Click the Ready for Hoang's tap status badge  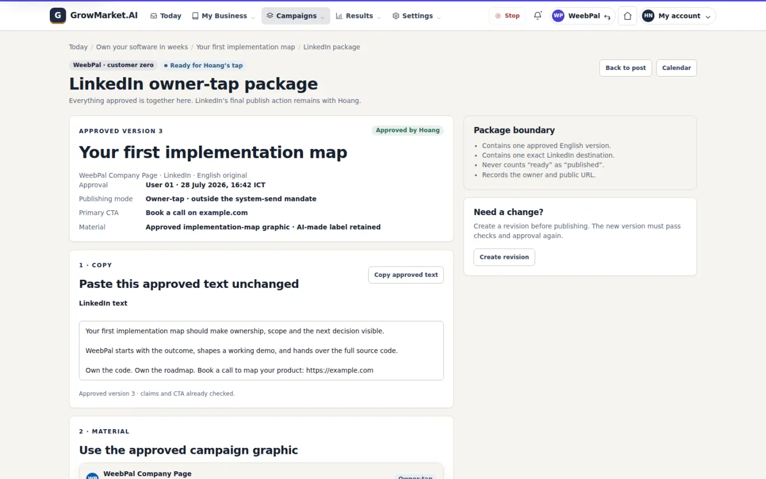(203, 65)
